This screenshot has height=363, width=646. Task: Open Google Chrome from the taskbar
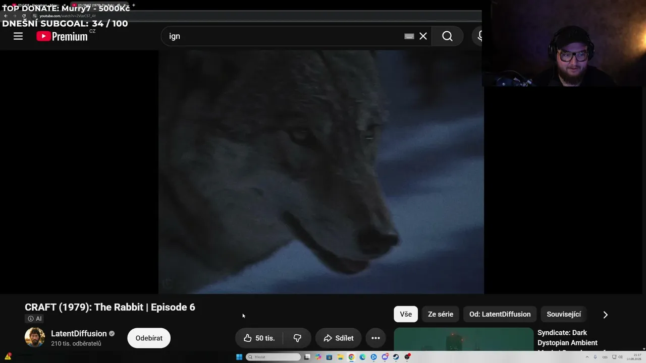(x=351, y=357)
